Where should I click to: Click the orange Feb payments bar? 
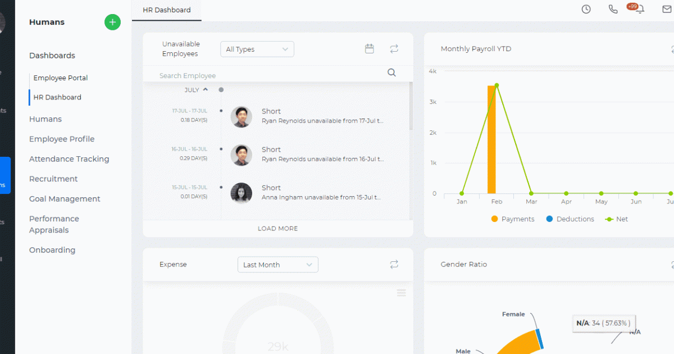coord(491,139)
